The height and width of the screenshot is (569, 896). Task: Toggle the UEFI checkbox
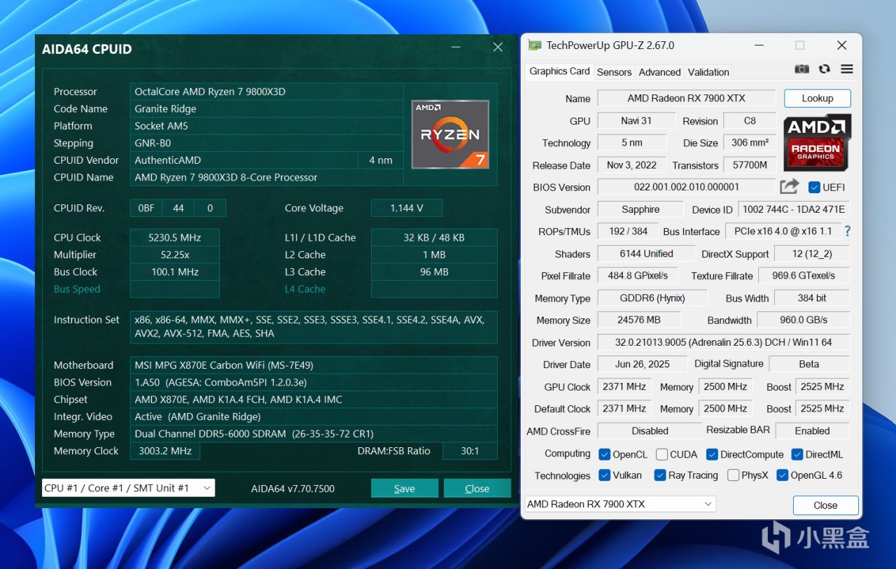point(814,188)
